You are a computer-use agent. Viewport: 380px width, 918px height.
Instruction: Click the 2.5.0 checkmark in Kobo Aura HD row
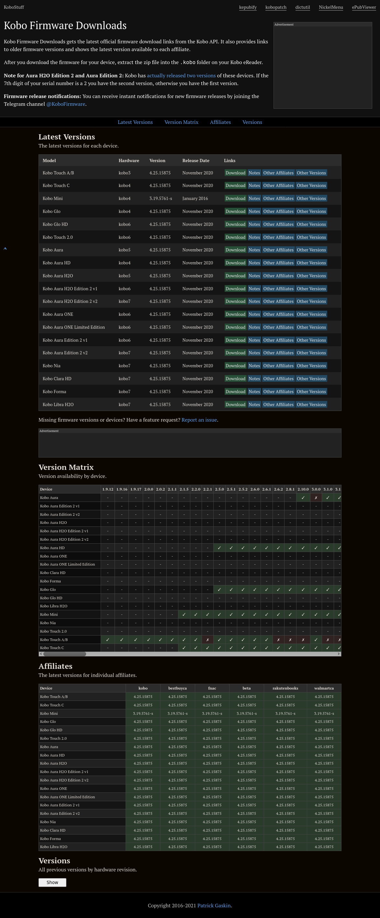[x=219, y=548]
